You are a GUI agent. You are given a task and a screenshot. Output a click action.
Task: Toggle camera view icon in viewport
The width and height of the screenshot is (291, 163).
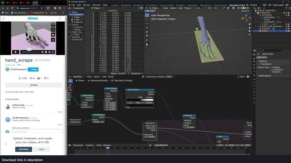pos(250,31)
